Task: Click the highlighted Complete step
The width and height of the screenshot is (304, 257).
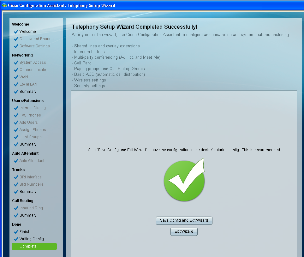Action: (34, 246)
